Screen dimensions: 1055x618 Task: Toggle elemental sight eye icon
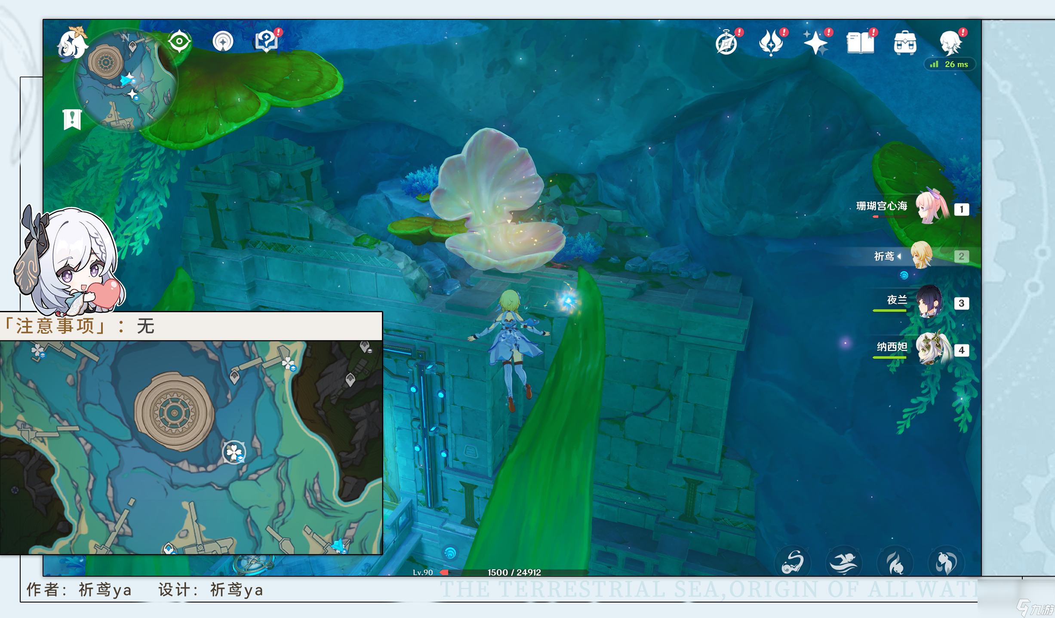tap(179, 42)
